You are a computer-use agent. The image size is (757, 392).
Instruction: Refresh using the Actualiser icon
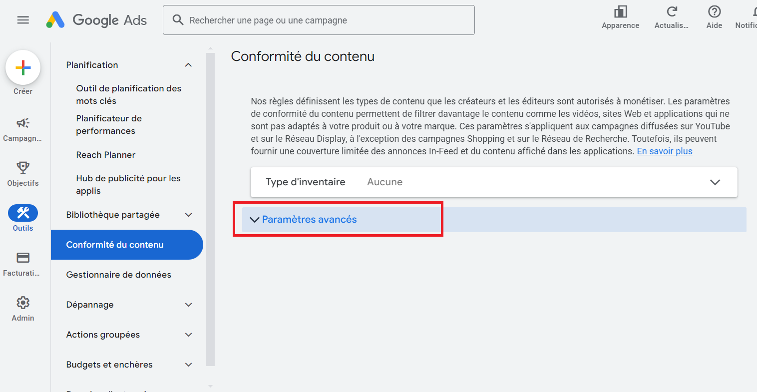tap(672, 12)
